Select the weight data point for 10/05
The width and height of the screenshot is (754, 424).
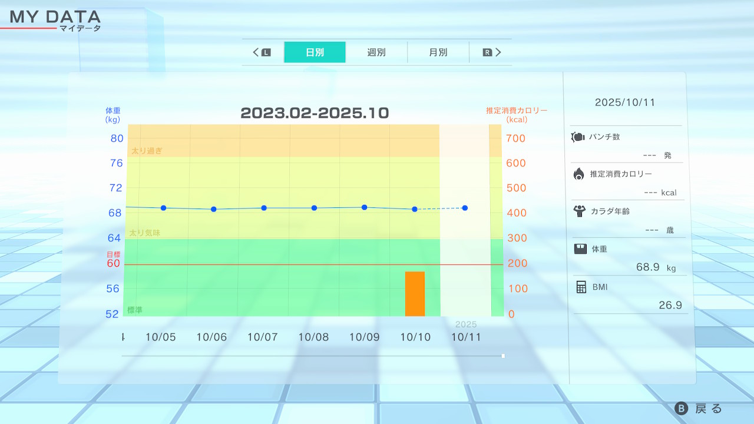[x=163, y=208]
